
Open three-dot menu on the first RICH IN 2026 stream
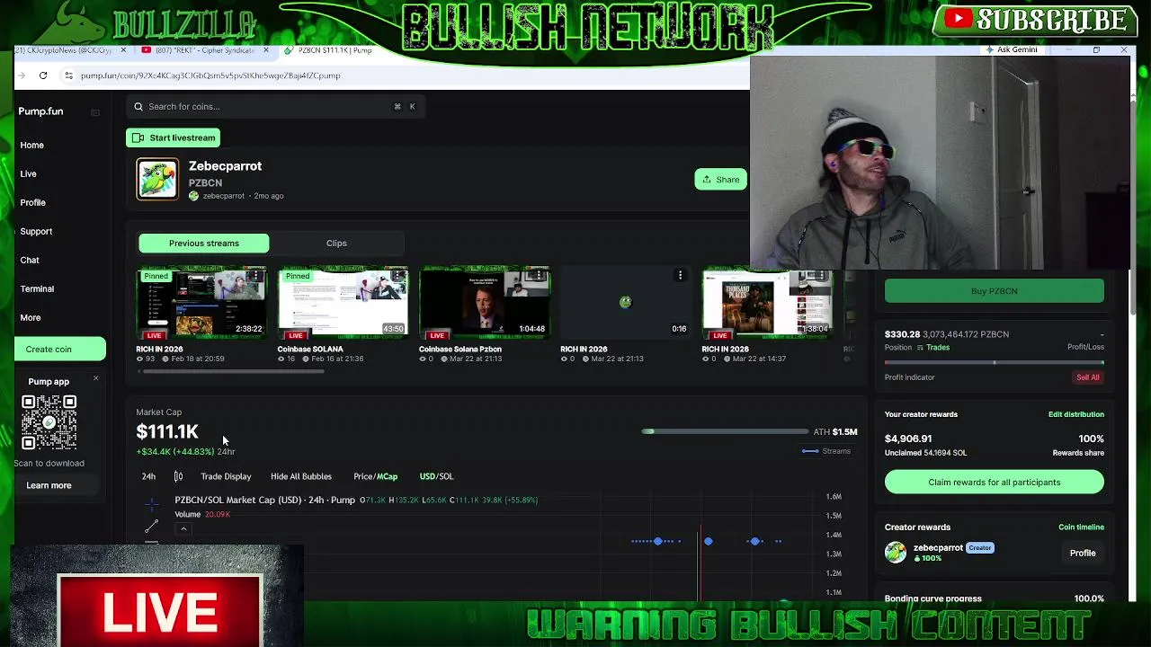[x=257, y=275]
